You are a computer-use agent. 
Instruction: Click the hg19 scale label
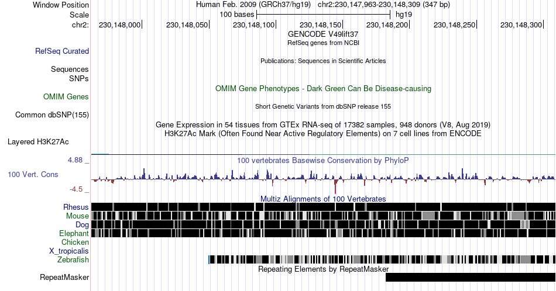403,15
